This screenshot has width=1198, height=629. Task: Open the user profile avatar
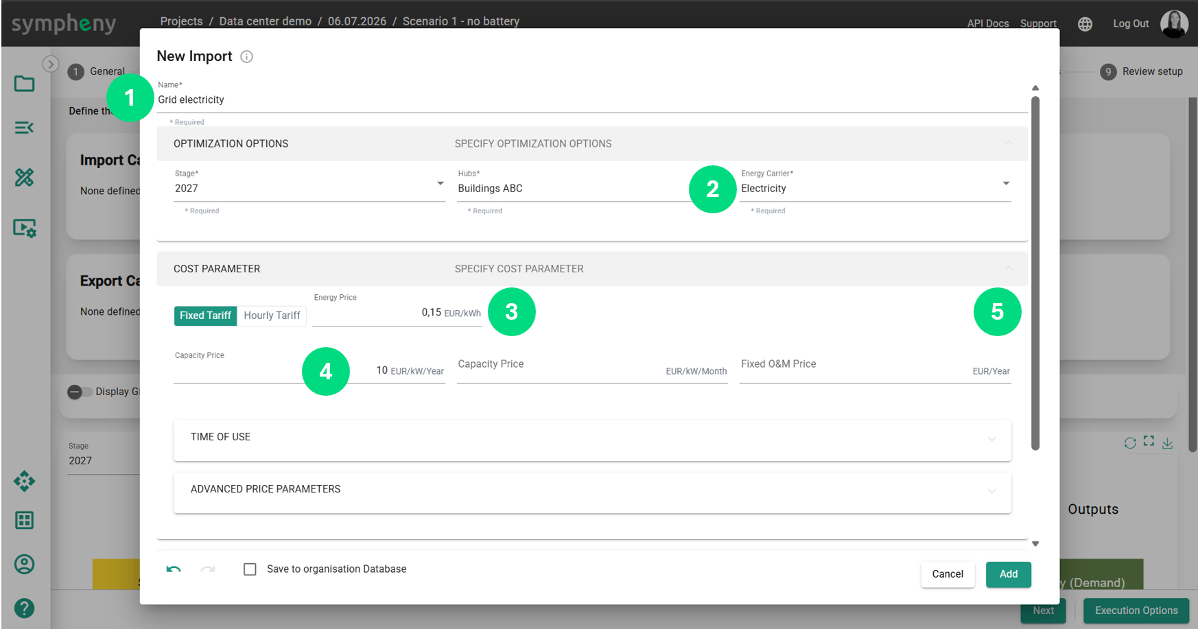pyautogui.click(x=1174, y=24)
